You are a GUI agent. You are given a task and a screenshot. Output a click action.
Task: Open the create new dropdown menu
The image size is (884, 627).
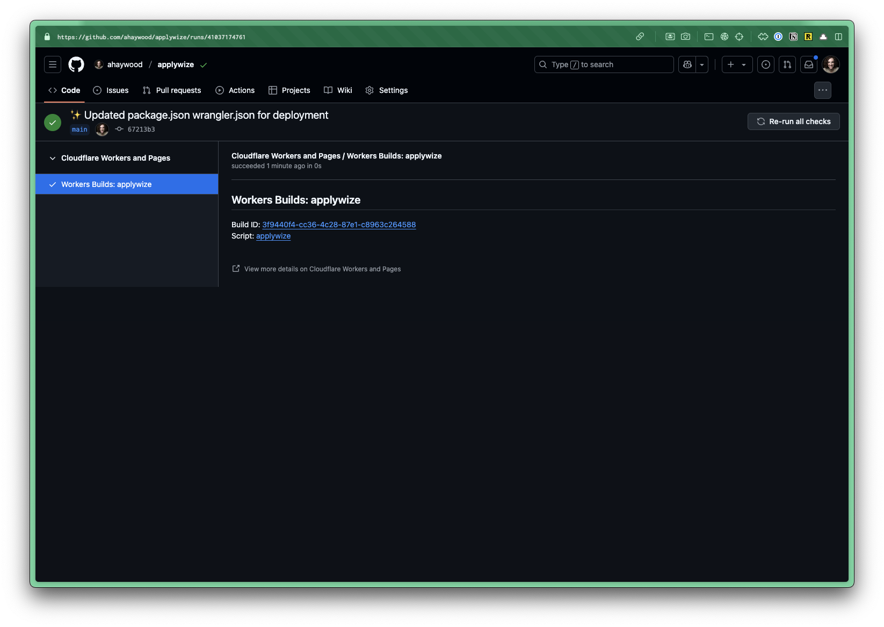click(x=737, y=64)
